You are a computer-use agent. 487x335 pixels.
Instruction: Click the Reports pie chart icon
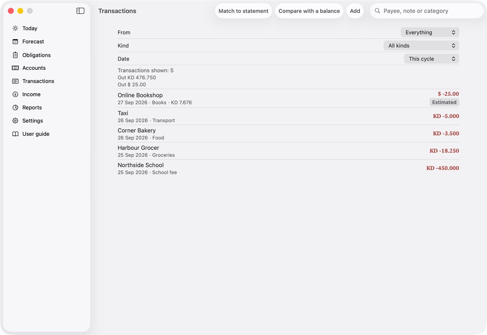click(x=15, y=107)
